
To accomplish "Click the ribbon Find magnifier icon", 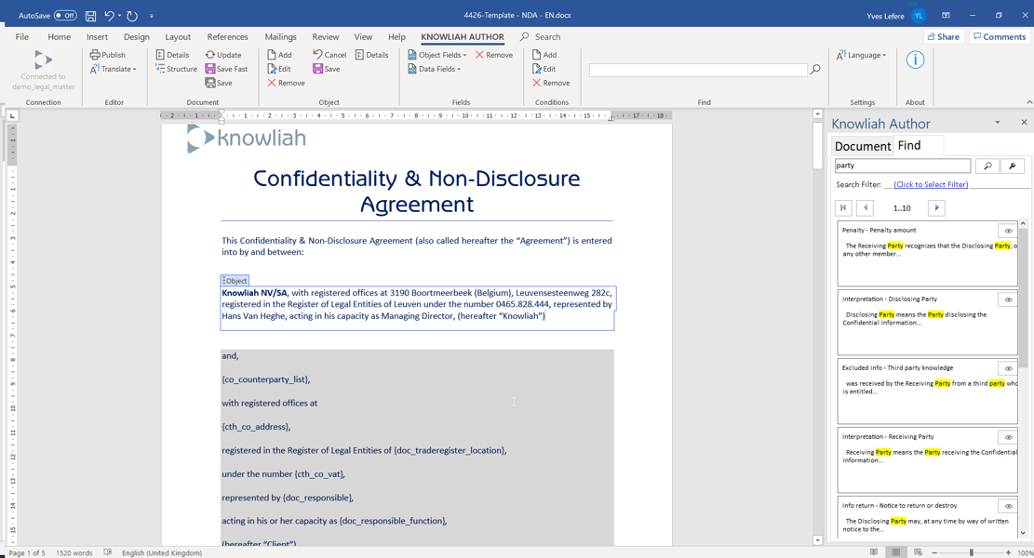I will pos(815,69).
